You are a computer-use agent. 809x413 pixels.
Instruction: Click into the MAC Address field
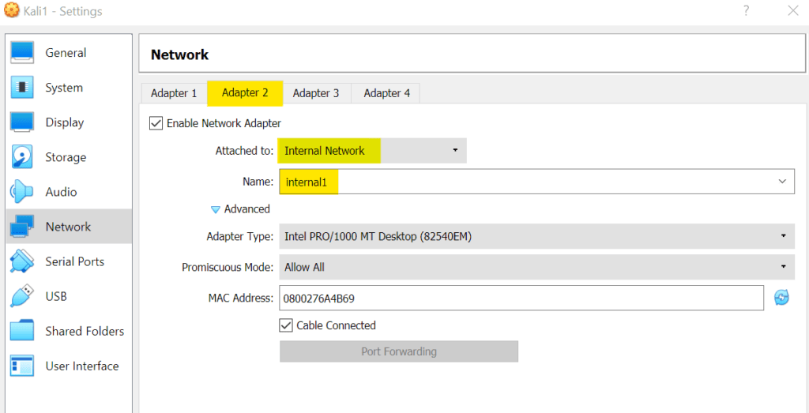(x=521, y=298)
